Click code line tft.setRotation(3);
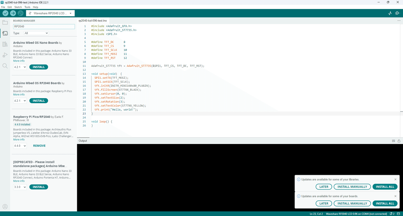403x216 pixels. tap(110, 101)
